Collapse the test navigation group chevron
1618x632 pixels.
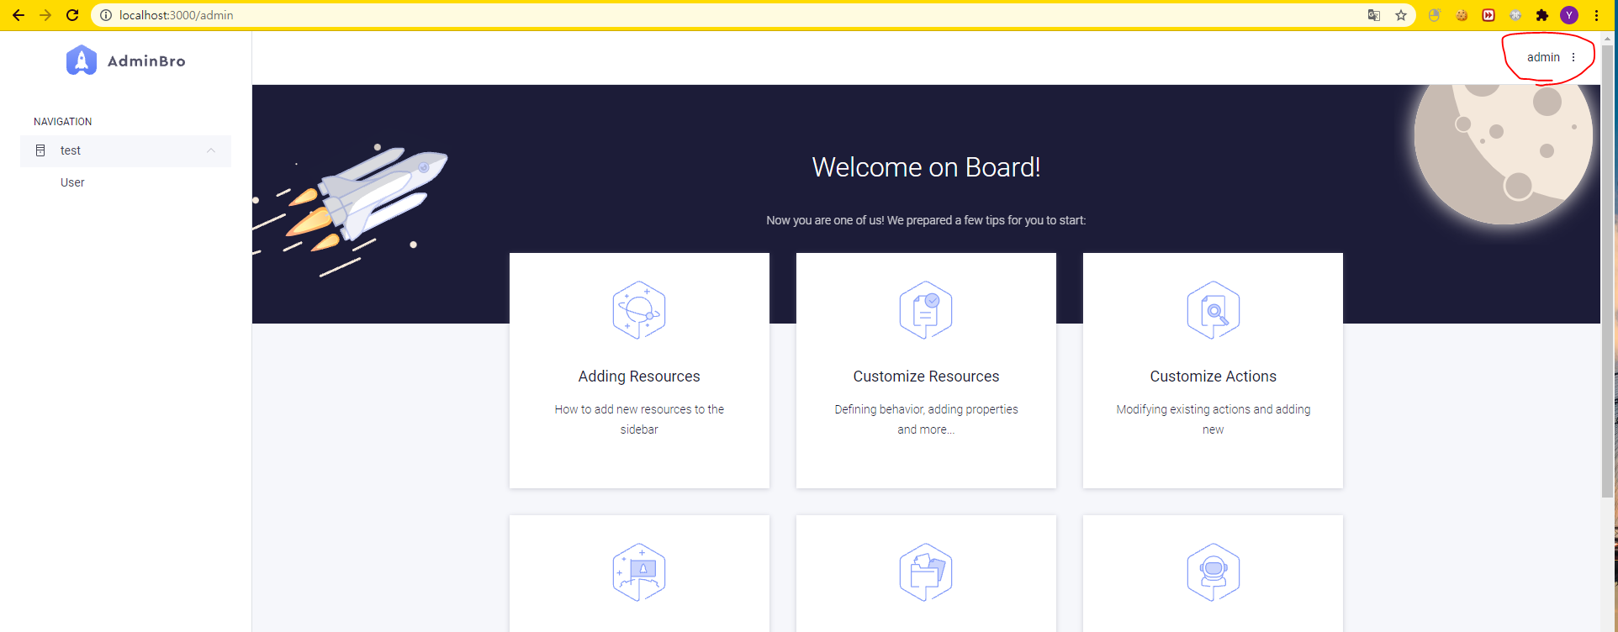click(211, 150)
